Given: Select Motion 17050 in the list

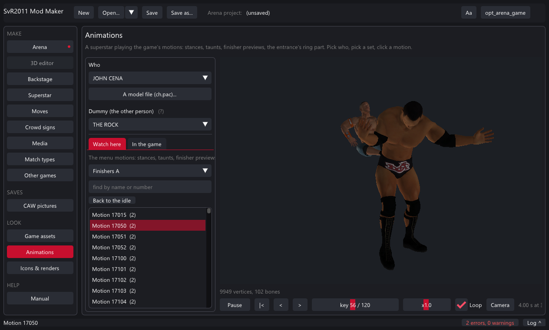Looking at the screenshot, I should tap(148, 225).
